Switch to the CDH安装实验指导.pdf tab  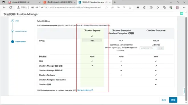pyautogui.click(x=24, y=2)
